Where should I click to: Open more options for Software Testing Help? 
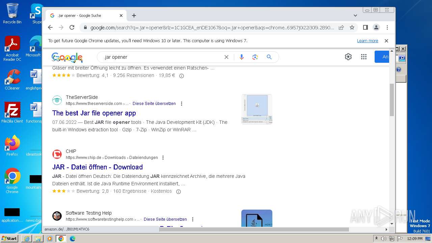pyautogui.click(x=193, y=219)
